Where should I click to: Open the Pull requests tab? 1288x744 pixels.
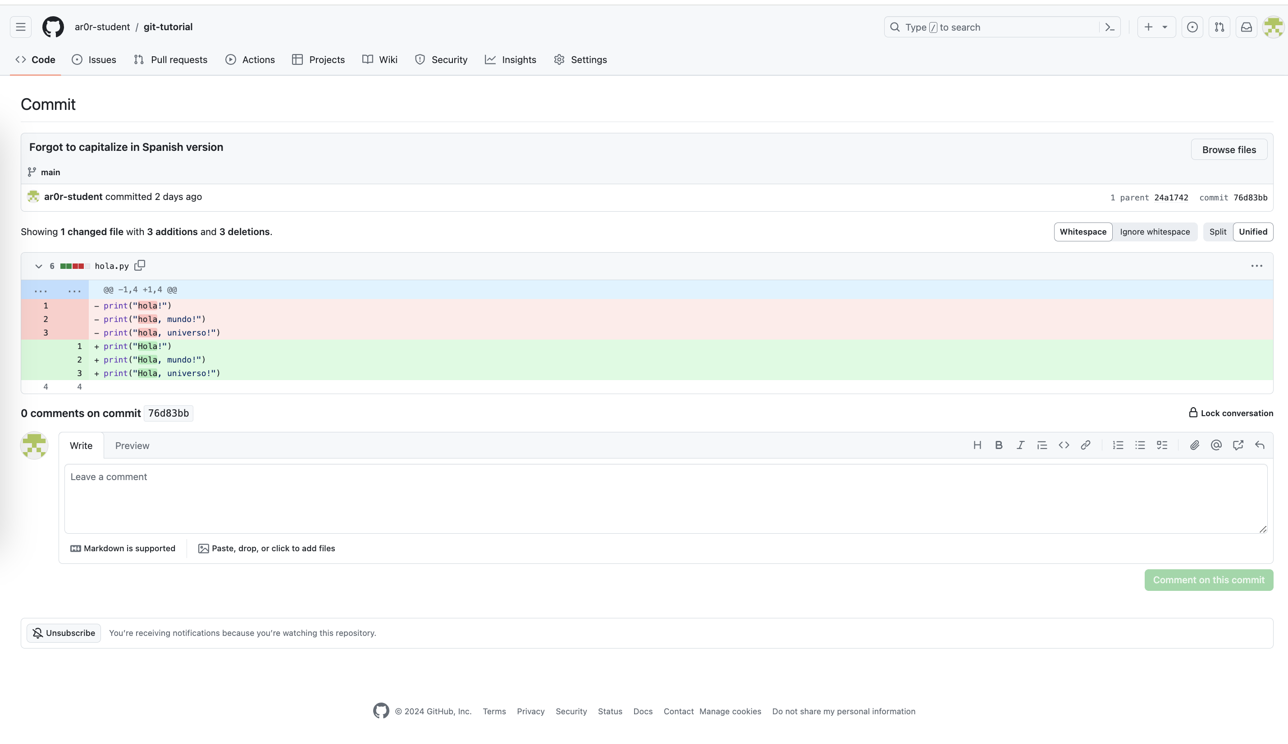[x=171, y=60]
